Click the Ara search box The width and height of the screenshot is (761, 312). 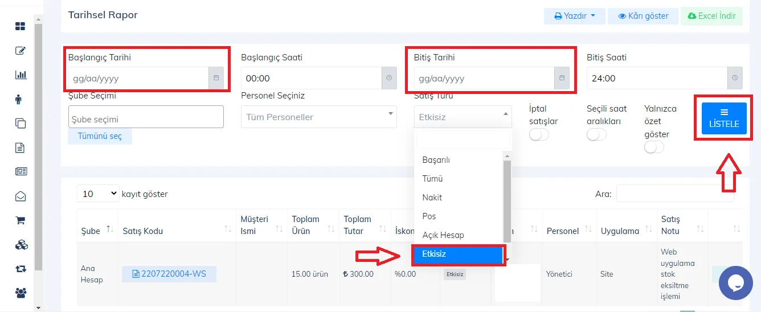[x=675, y=194]
